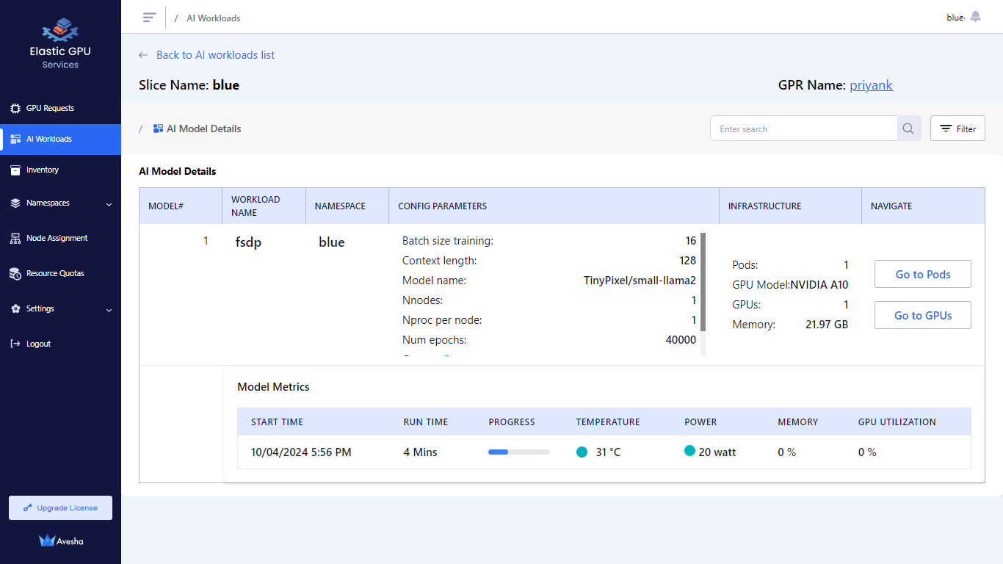
Task: Focus the Enter search field
Action: pyautogui.click(x=804, y=129)
